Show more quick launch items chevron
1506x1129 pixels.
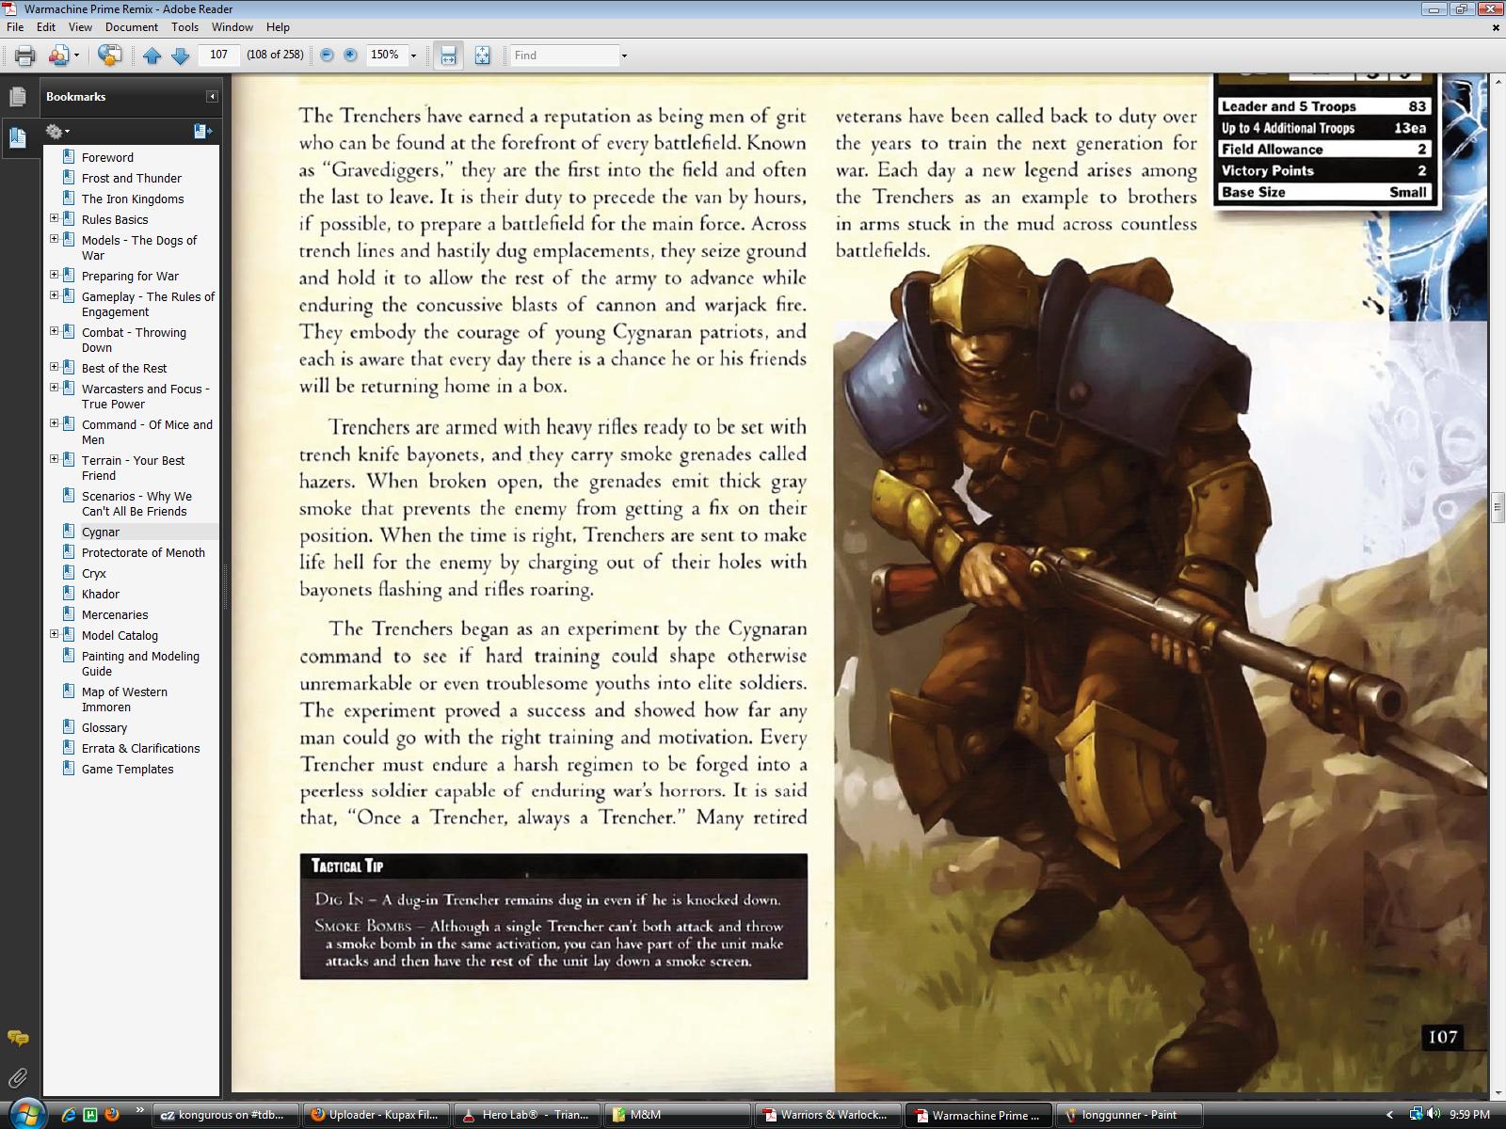(140, 1110)
